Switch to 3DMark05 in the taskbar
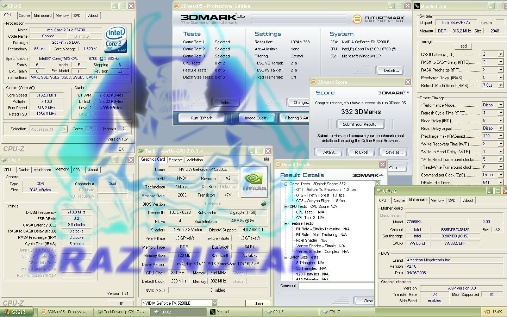Screen dimensions: 507x317 [x=65, y=312]
